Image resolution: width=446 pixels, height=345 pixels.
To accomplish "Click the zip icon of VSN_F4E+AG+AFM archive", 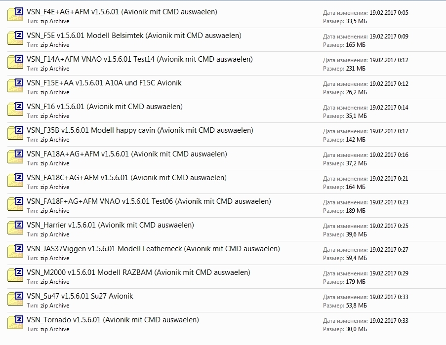I will pos(16,14).
